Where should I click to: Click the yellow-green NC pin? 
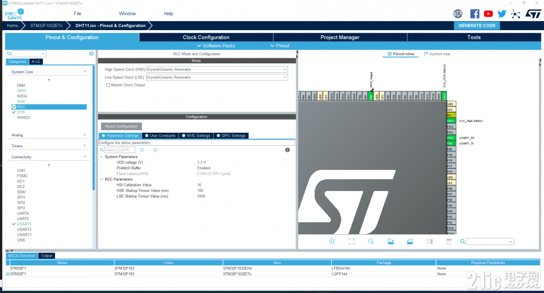451,115
